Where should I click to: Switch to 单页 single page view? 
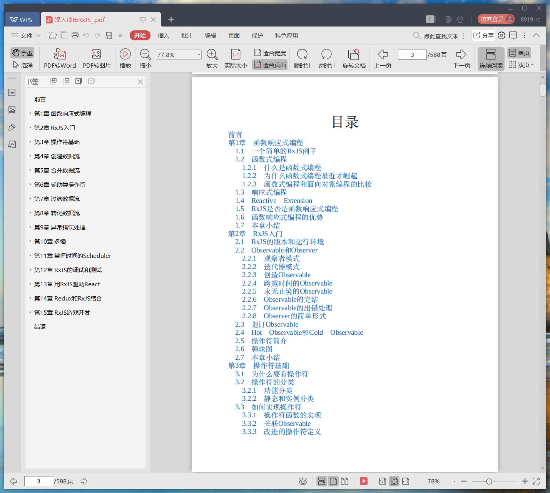pyautogui.click(x=519, y=53)
